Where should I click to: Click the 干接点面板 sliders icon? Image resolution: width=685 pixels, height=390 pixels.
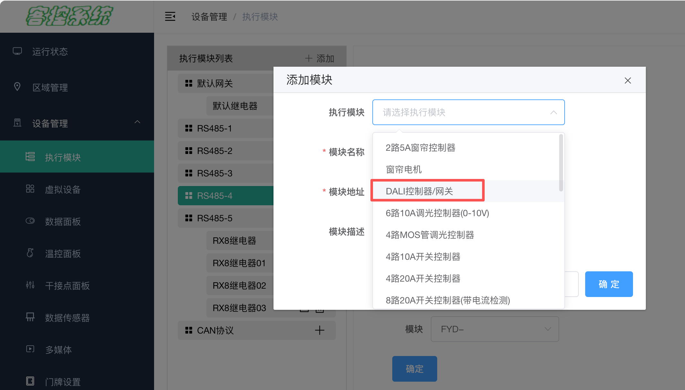point(30,285)
